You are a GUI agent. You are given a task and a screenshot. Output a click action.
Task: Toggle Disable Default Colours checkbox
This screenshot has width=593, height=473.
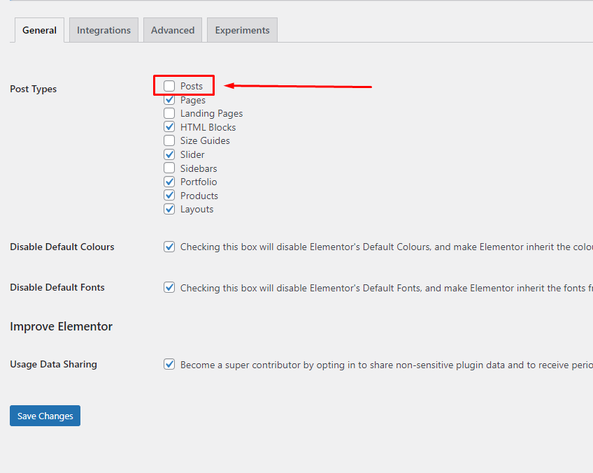[169, 247]
